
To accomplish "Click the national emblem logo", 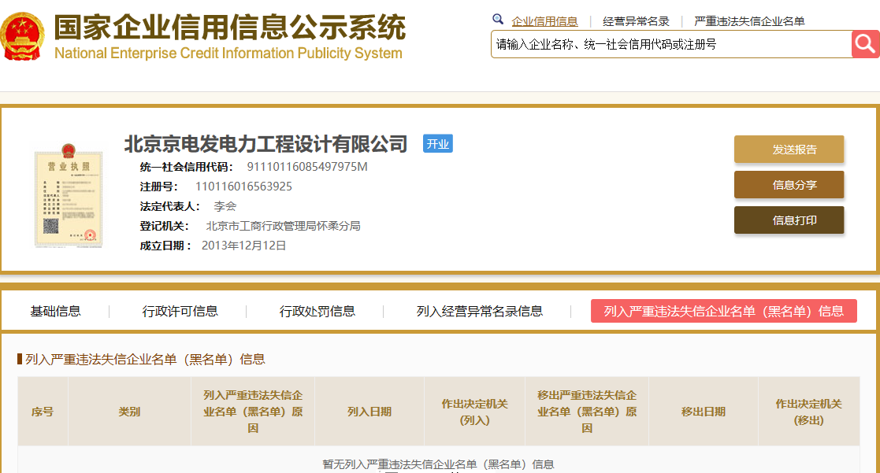I will coord(22,36).
